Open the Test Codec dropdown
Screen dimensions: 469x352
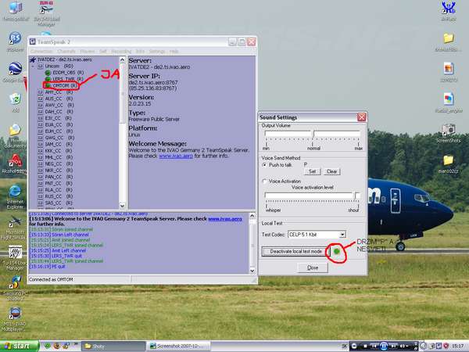[x=342, y=235]
